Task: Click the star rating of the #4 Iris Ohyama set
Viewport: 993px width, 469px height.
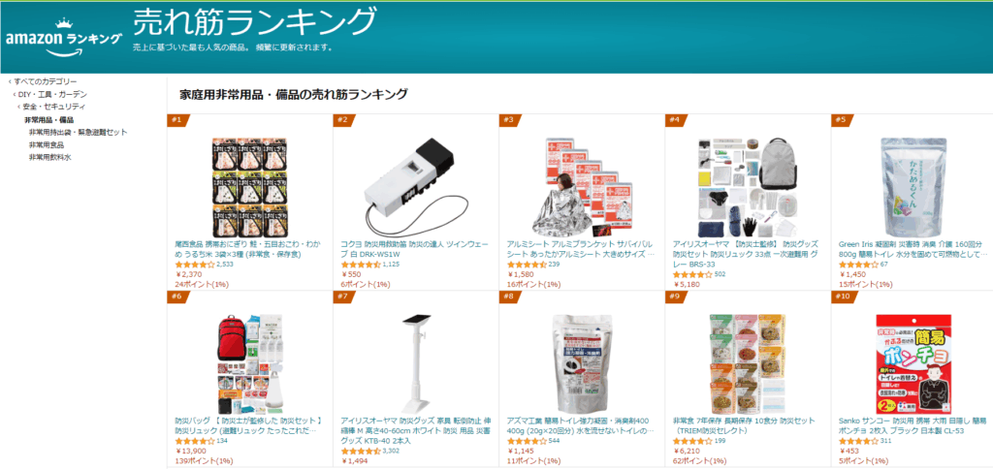Action: (x=692, y=274)
